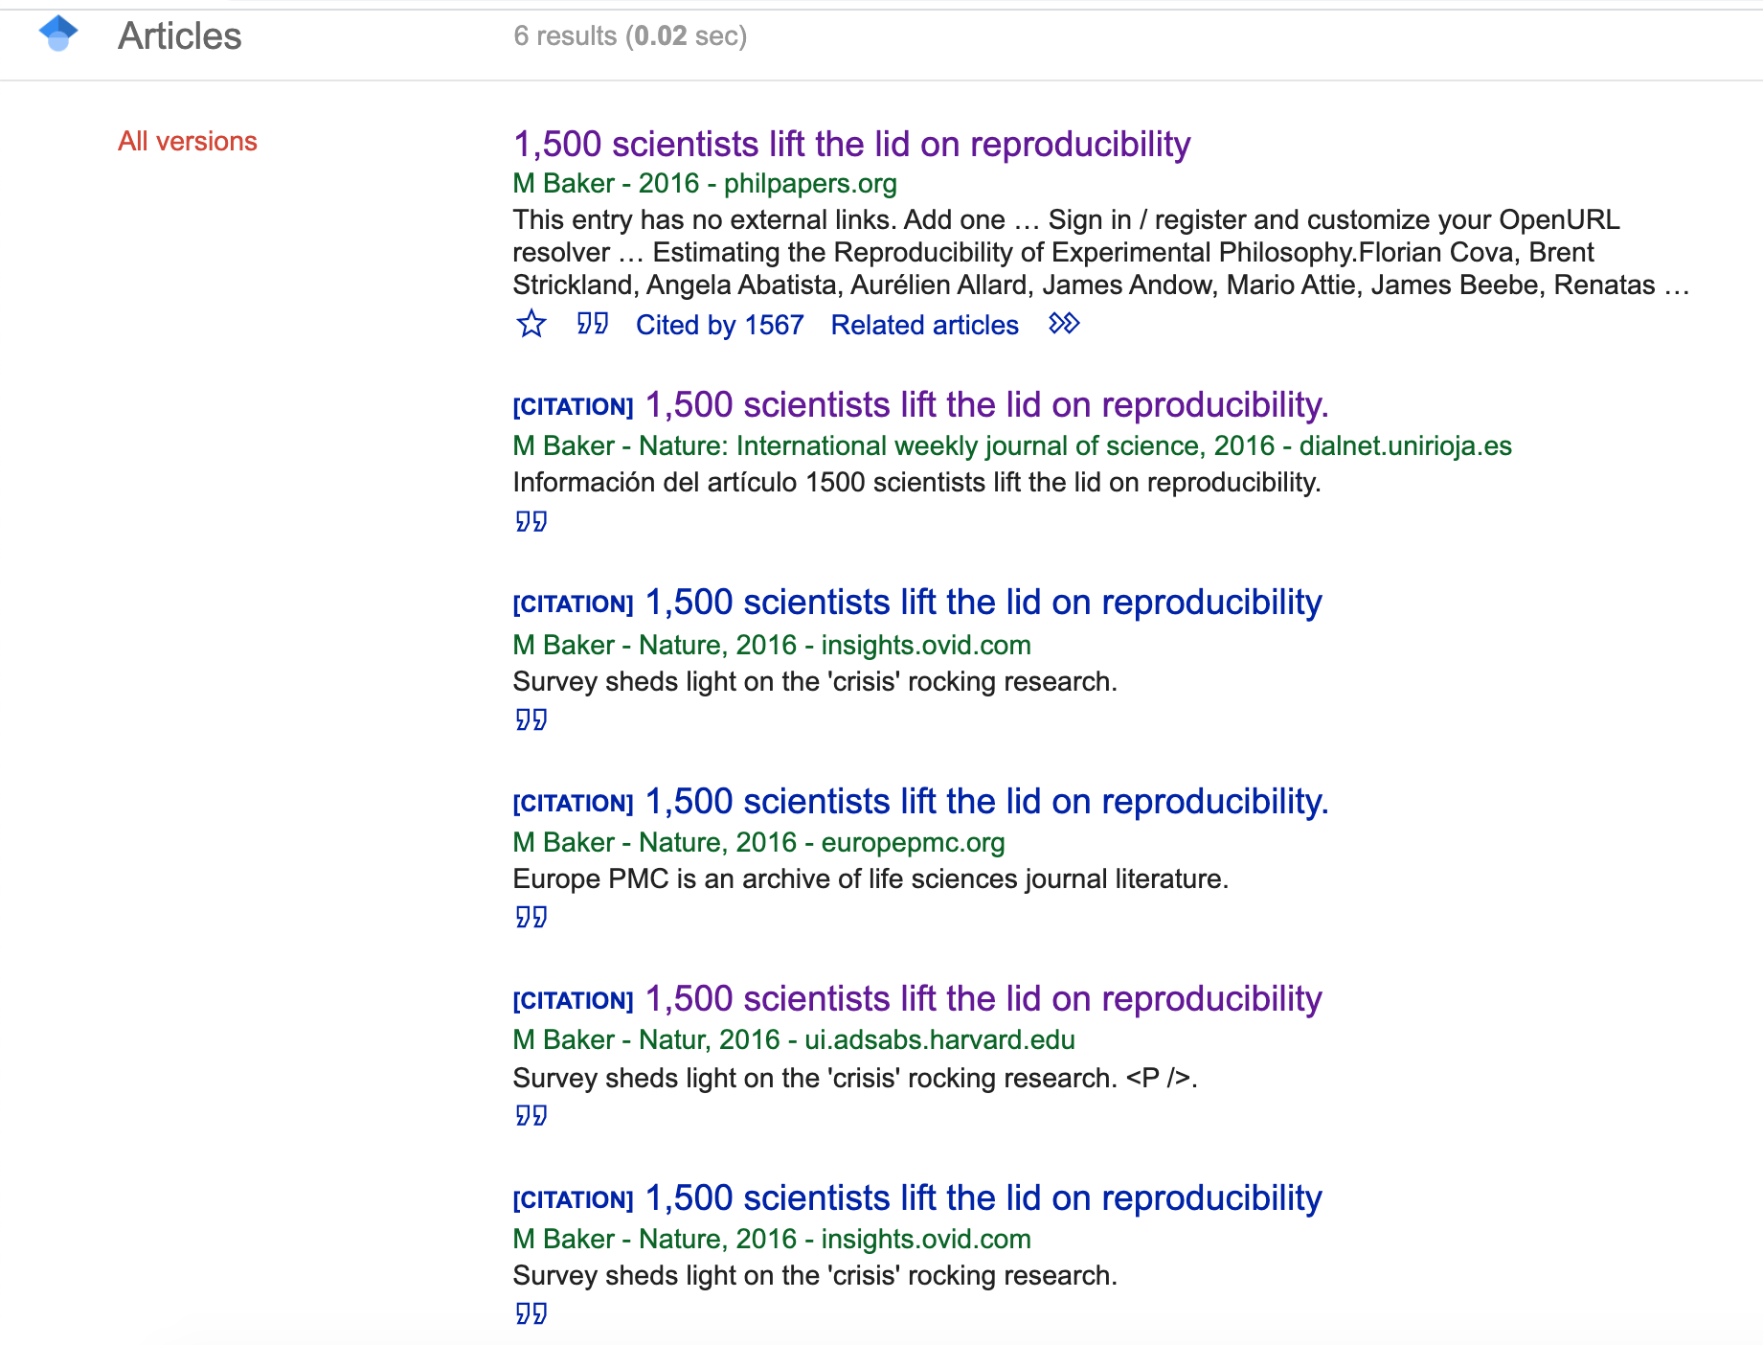Click 'This entry has no external links' snippet

click(1101, 252)
